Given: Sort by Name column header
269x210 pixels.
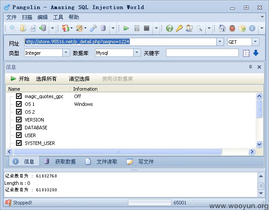Looking at the screenshot, I should coord(38,89).
